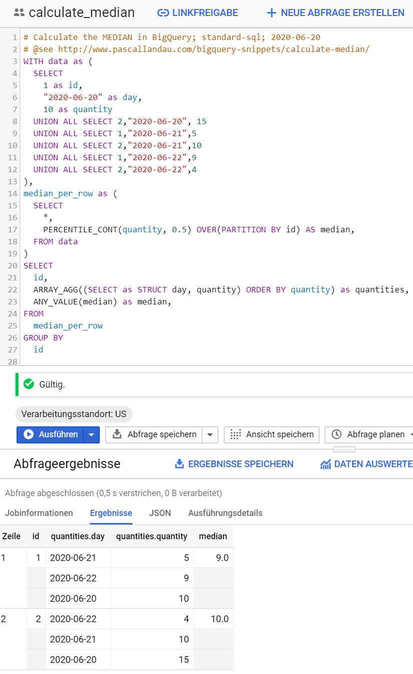The image size is (413, 674).
Task: Click the Verarbeitungsstandort US chip
Action: pos(74,414)
